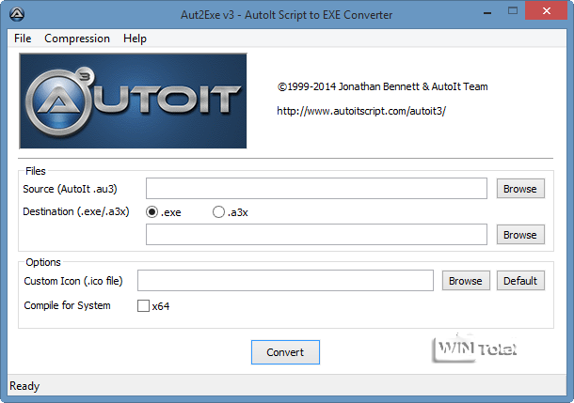Close the Aut2Exe window

tap(546, 10)
